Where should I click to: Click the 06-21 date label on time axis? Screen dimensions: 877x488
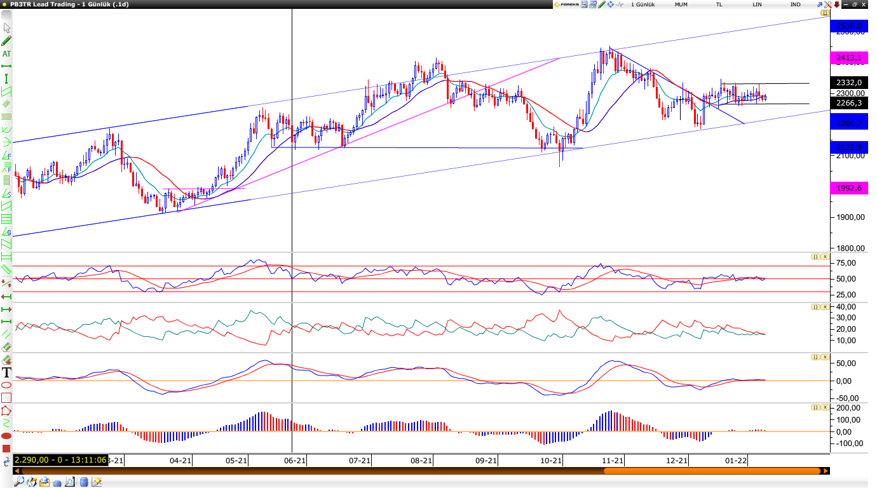tap(295, 461)
